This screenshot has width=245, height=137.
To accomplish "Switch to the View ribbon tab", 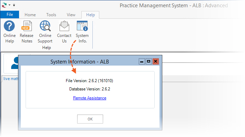I will (x=71, y=15).
